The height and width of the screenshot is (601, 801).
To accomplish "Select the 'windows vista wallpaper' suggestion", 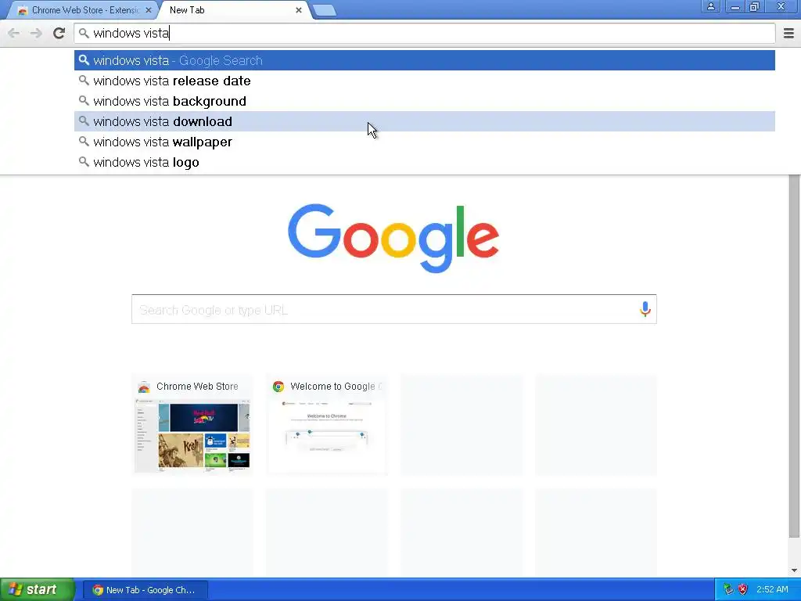I will (x=425, y=142).
